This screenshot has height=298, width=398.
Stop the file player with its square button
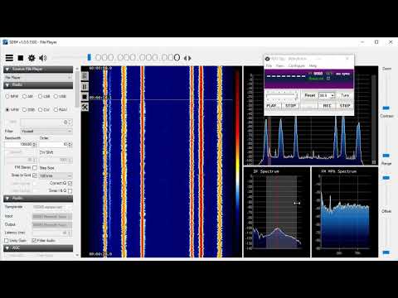point(85,97)
